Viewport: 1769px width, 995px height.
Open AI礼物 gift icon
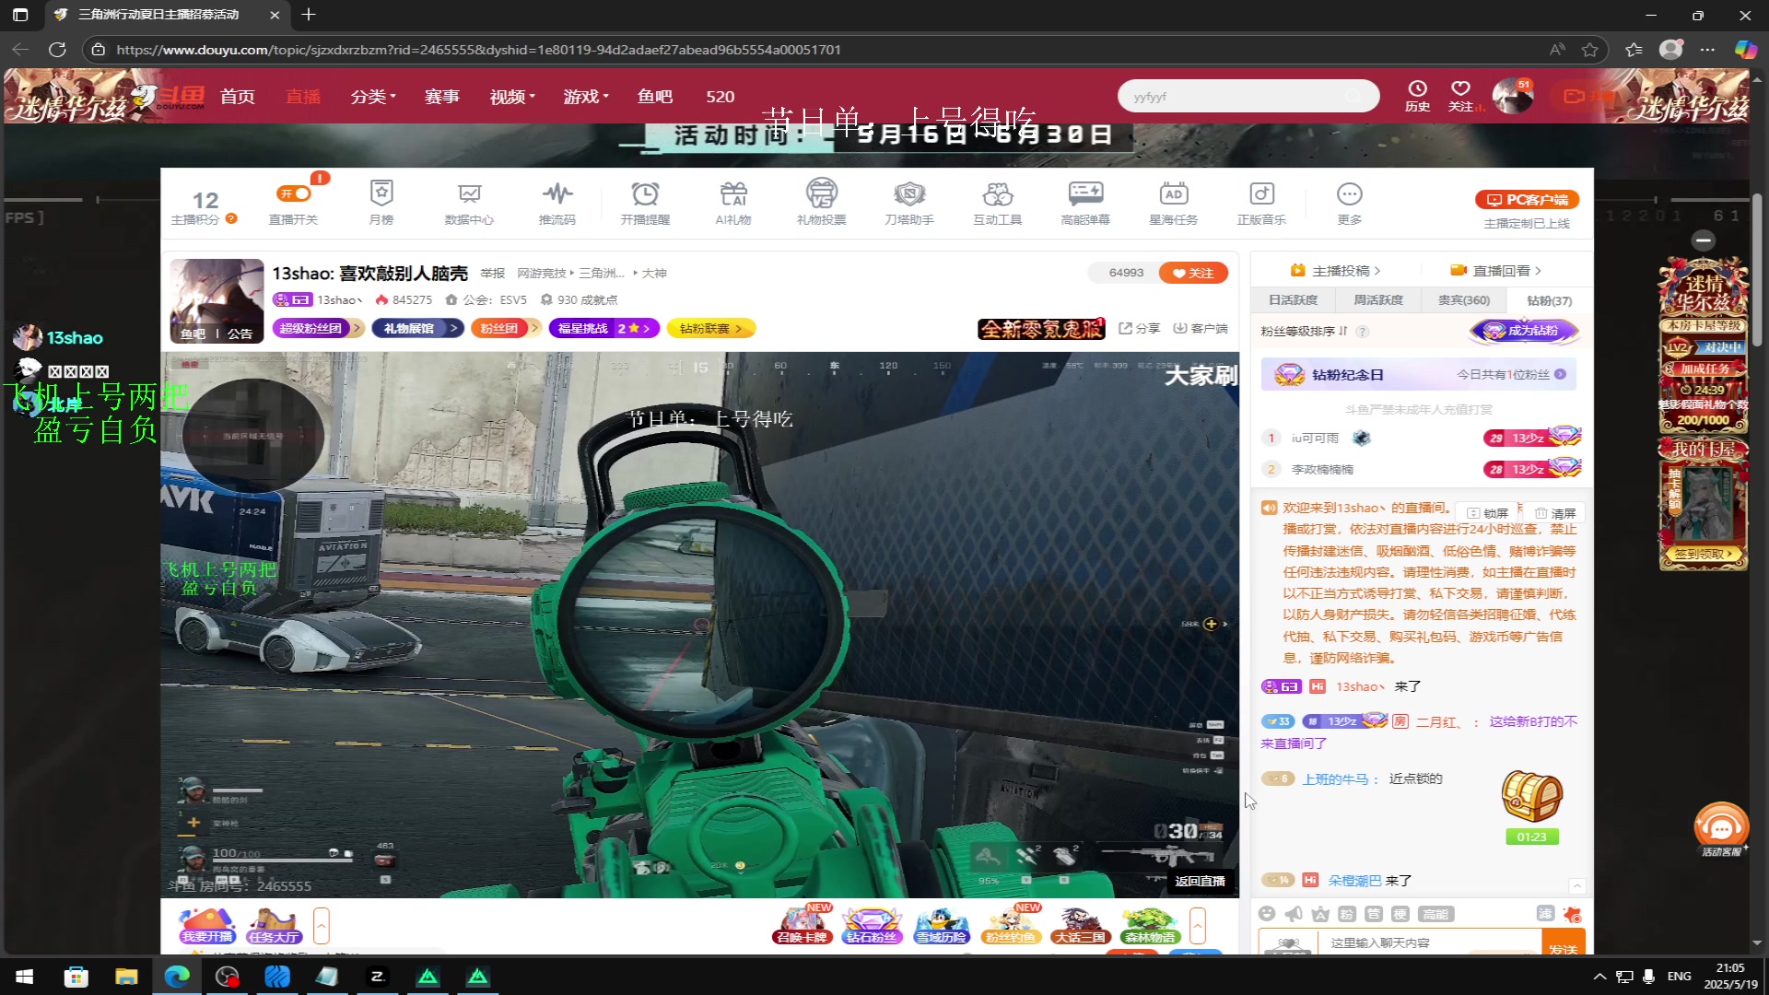pos(733,202)
